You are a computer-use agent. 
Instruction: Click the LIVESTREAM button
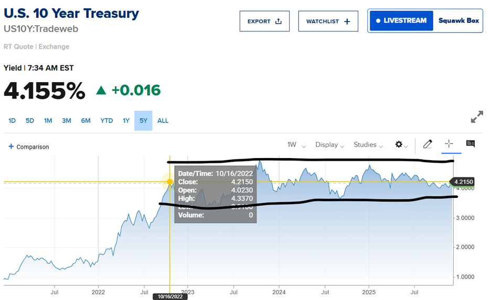point(401,21)
